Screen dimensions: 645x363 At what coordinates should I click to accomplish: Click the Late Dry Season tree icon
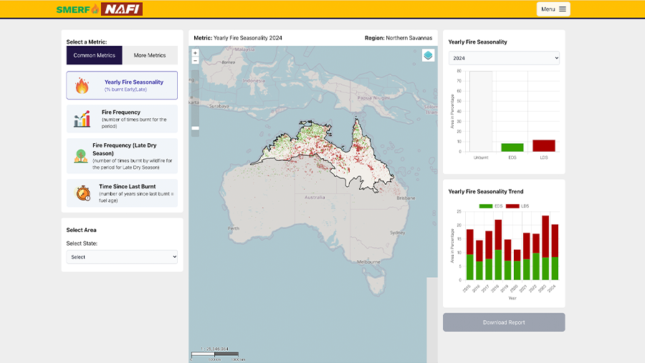(x=80, y=156)
